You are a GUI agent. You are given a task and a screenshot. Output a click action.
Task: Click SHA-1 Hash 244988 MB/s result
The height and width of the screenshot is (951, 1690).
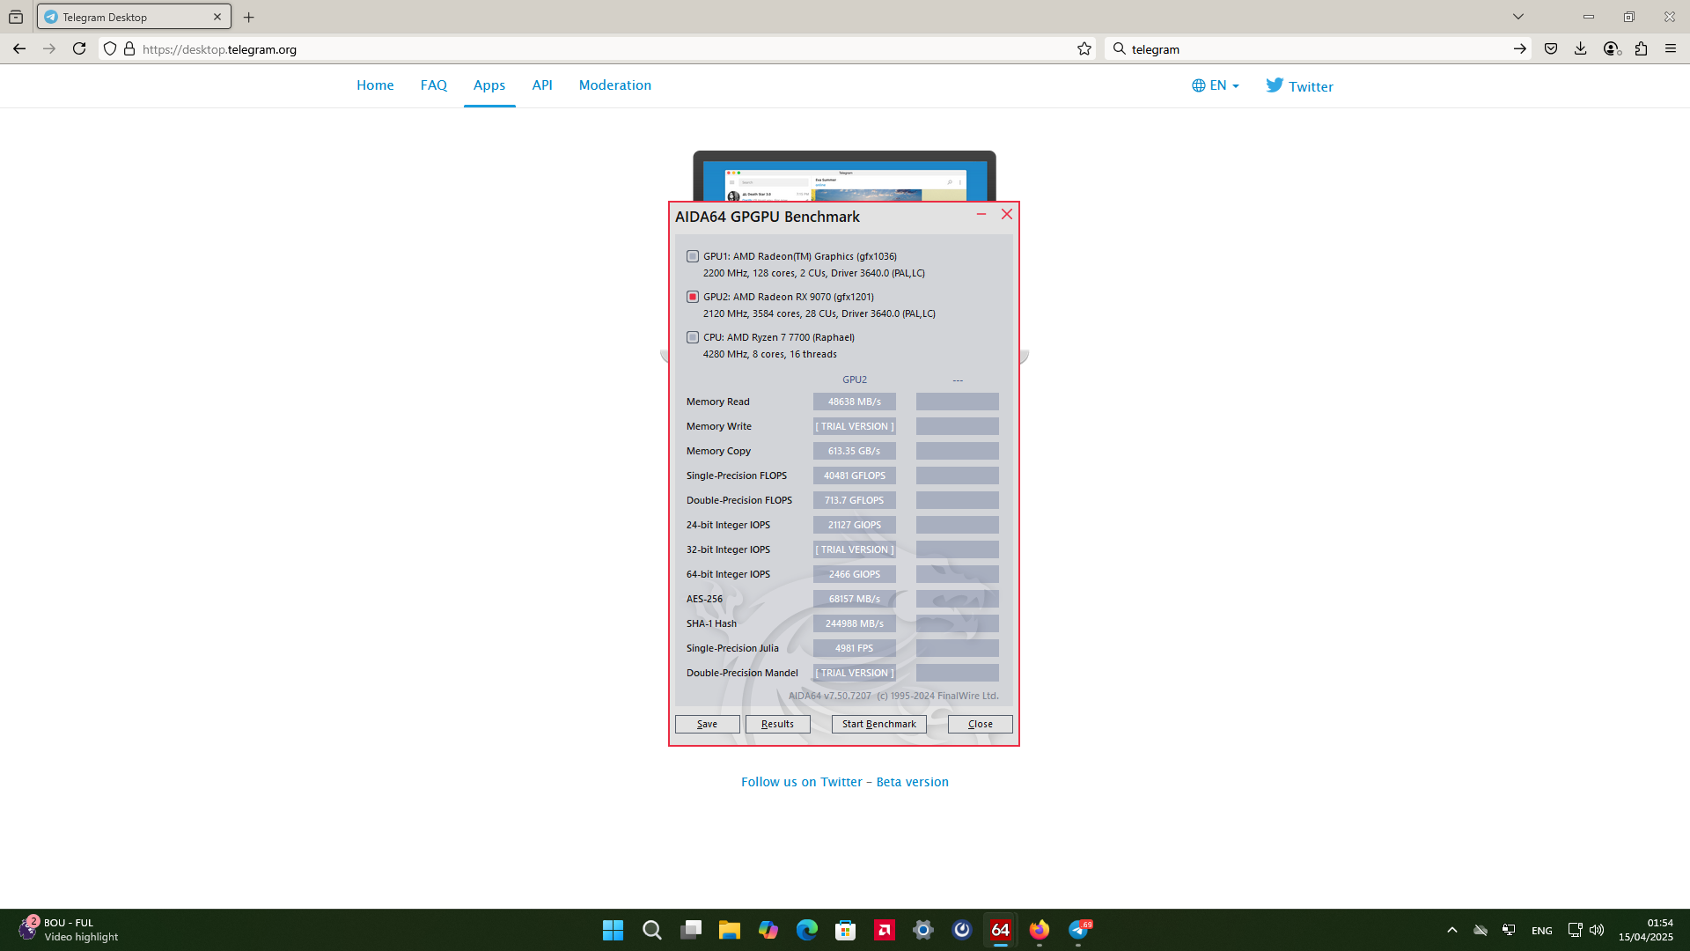pyautogui.click(x=854, y=623)
